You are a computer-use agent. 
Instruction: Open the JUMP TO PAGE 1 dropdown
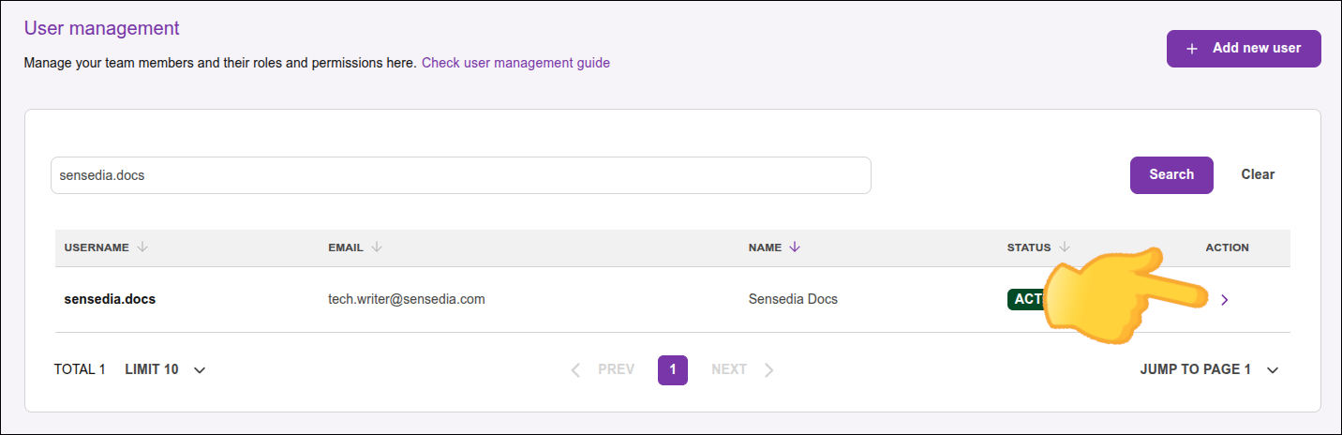1272,369
